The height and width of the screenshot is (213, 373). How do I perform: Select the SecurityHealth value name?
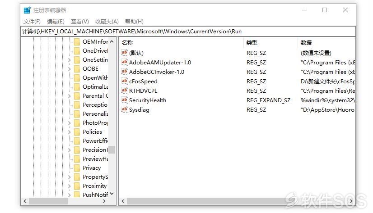pyautogui.click(x=148, y=100)
